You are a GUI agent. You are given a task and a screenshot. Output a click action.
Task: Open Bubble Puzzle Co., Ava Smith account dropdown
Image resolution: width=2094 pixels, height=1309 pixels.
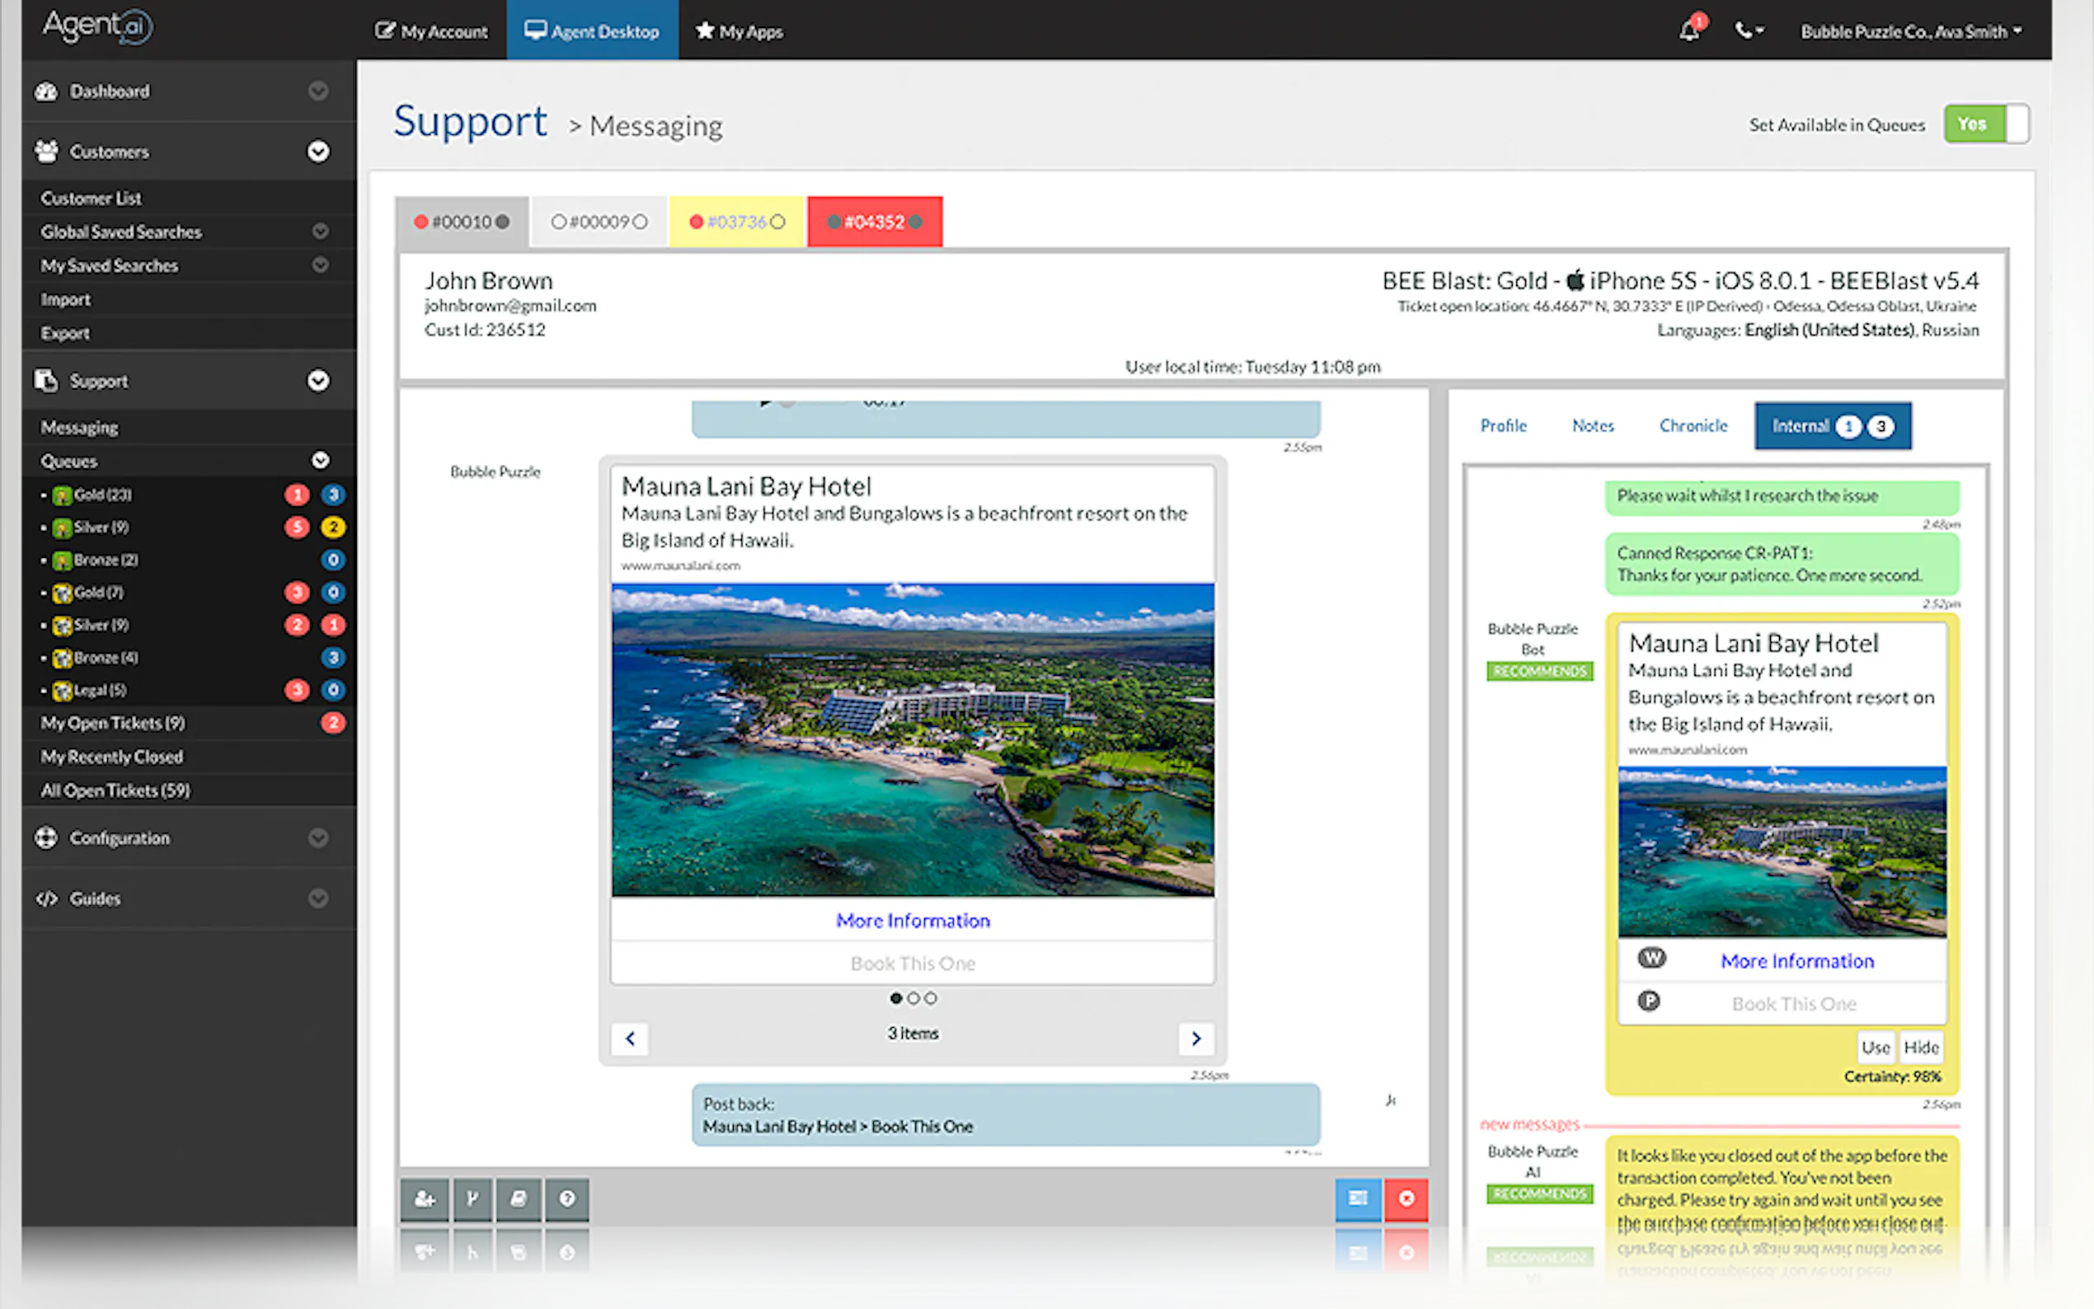pyautogui.click(x=1910, y=31)
